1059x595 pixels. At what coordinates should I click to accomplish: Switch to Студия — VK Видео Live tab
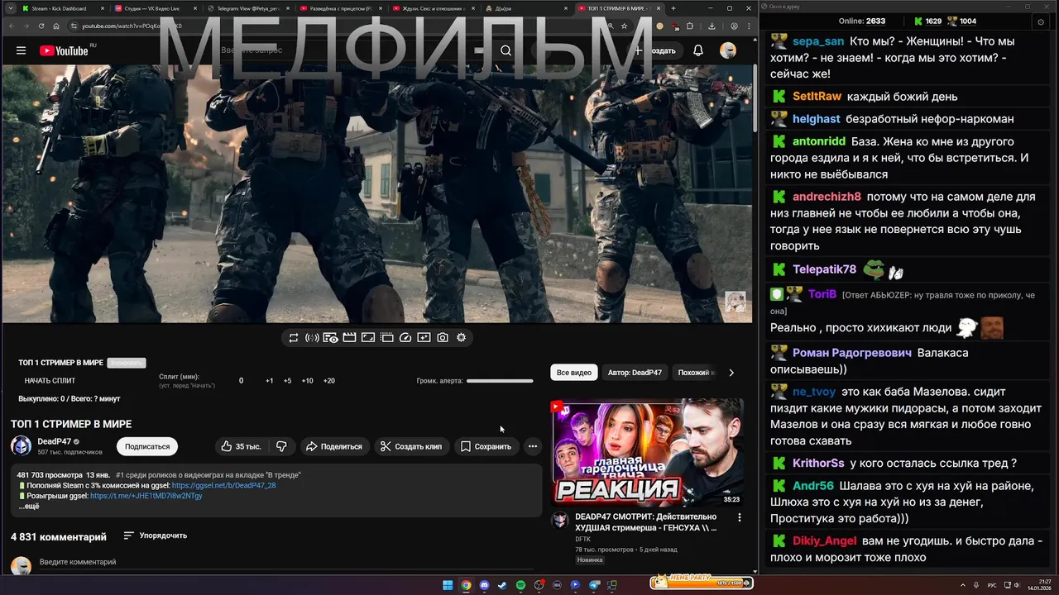click(x=153, y=8)
